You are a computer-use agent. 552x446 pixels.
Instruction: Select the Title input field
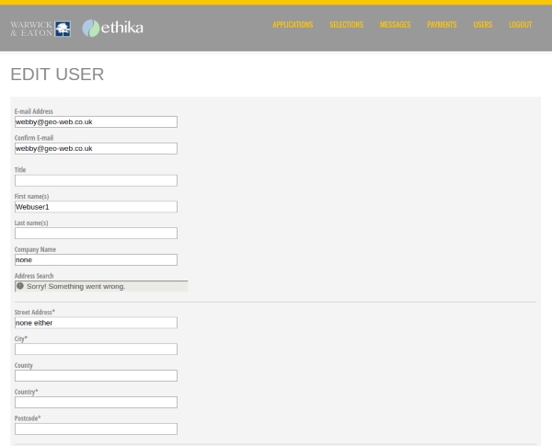(x=96, y=180)
